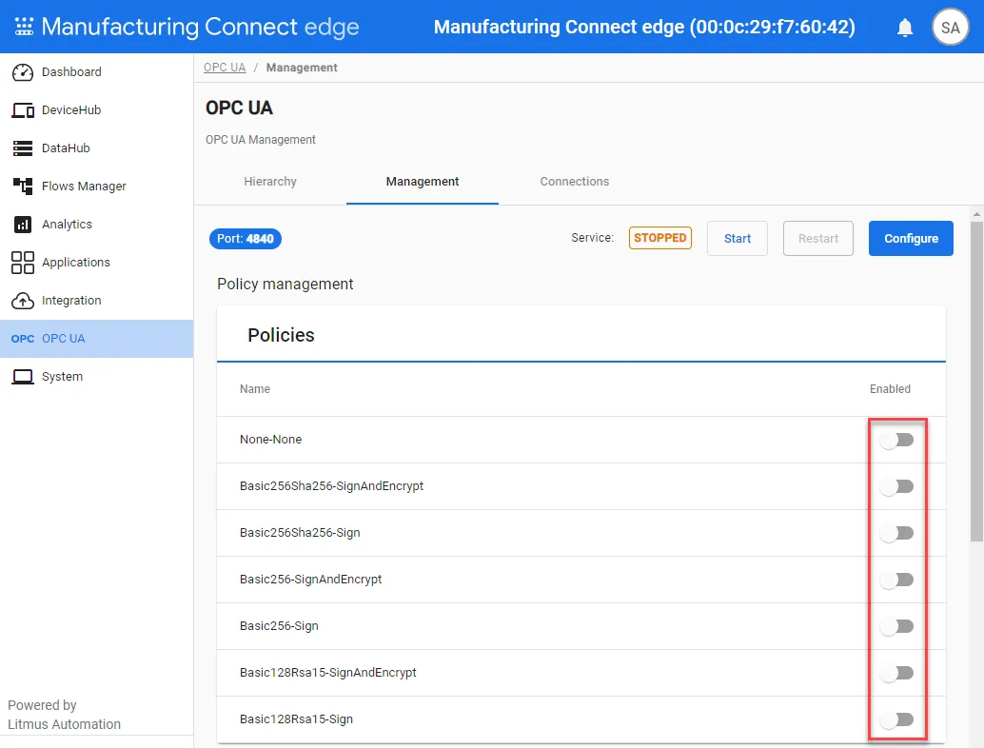
Task: Switch to the Hierarchy tab
Action: coord(270,182)
